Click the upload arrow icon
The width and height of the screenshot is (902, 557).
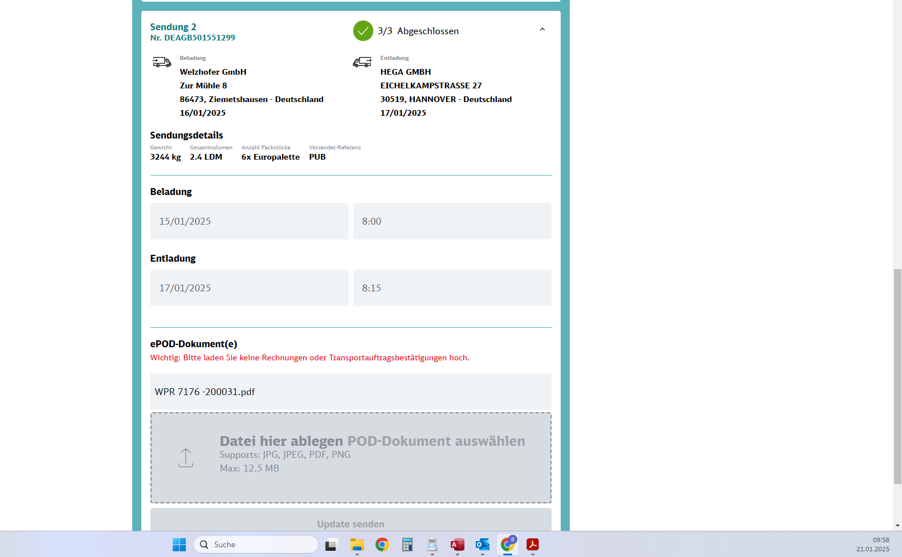(x=186, y=458)
